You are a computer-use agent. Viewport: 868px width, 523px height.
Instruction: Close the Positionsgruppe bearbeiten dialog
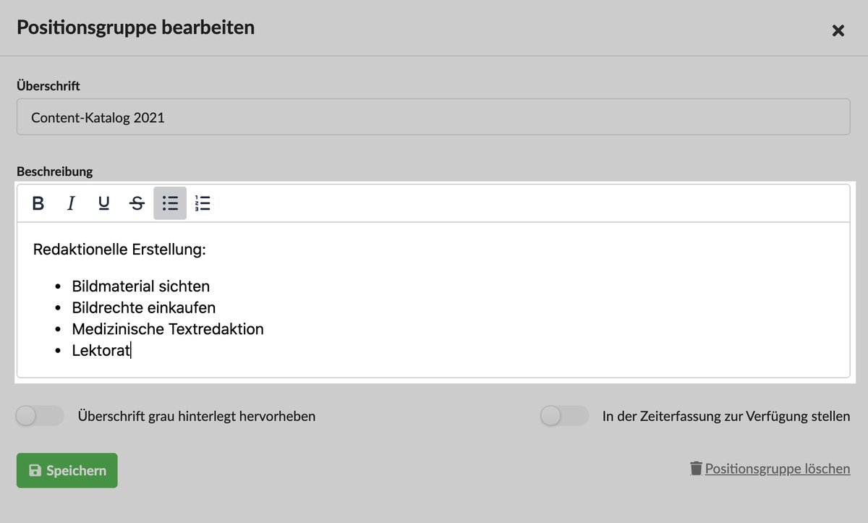(x=838, y=30)
